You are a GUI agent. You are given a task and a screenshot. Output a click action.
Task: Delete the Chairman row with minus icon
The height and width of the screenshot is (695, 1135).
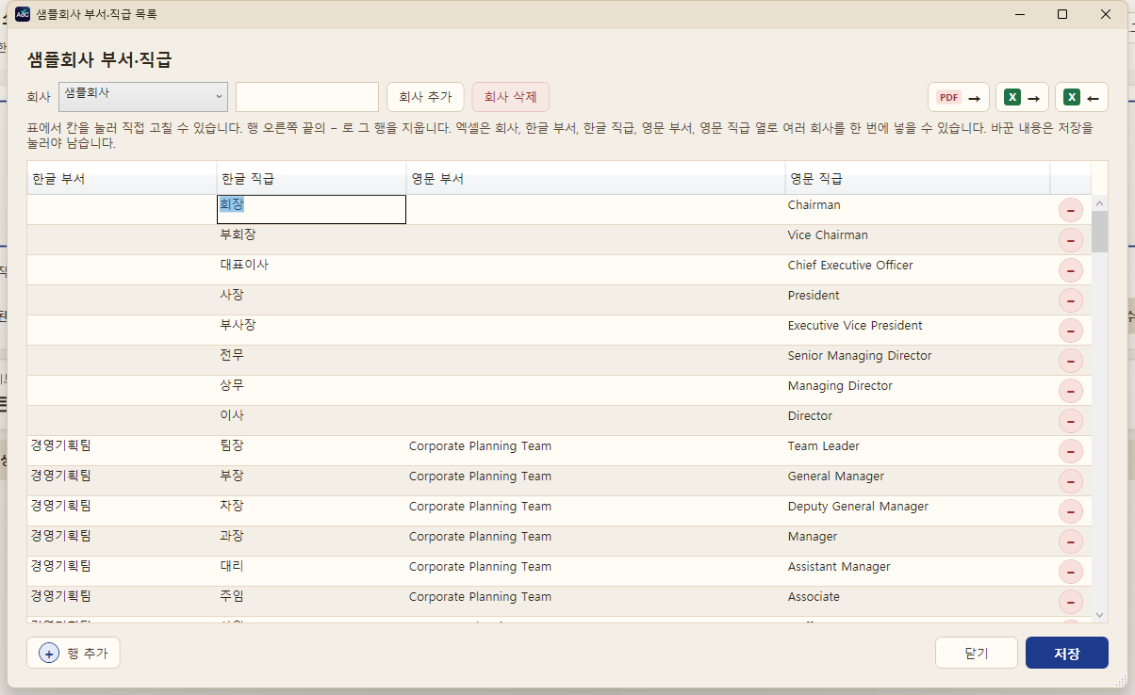(x=1071, y=210)
